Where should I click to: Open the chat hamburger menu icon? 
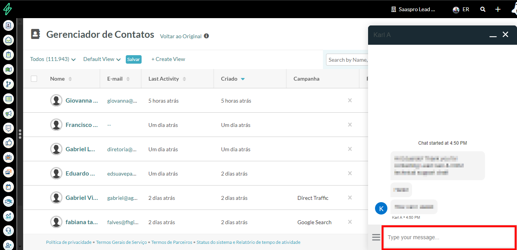pos(376,237)
